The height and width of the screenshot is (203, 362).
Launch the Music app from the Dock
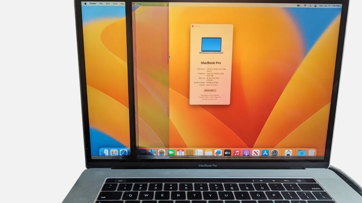237,152
